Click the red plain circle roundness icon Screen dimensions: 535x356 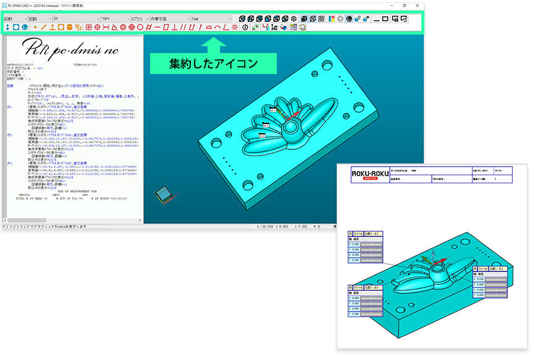coord(140,27)
